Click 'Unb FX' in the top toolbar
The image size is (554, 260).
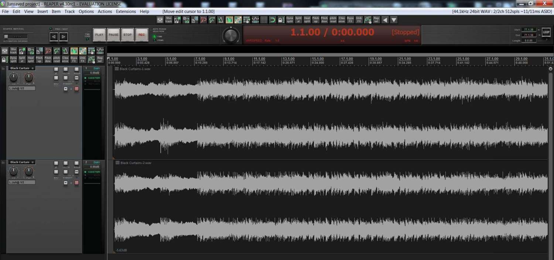tap(359, 20)
